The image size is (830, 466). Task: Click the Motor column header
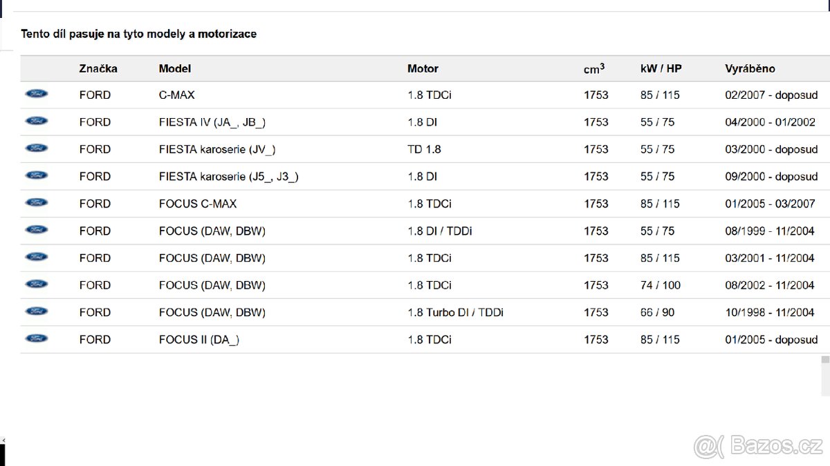(423, 68)
